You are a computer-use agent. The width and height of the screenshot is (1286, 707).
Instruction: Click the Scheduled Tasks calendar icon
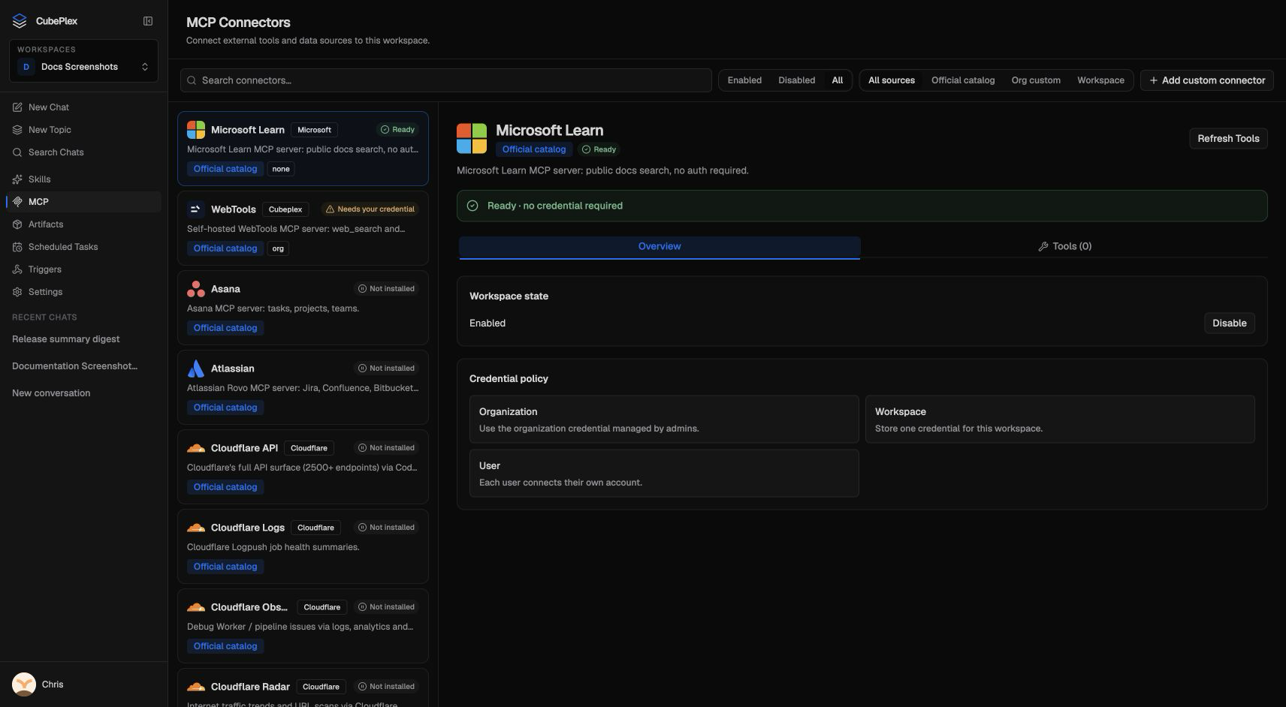(17, 247)
